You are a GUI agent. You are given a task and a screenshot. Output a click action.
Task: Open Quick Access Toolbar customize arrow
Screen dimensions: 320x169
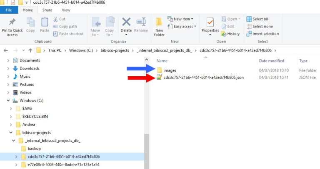27,2
